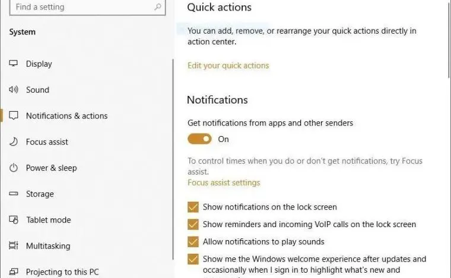This screenshot has width=451, height=278.
Task: Click the Sound speaker icon
Action: pyautogui.click(x=13, y=89)
